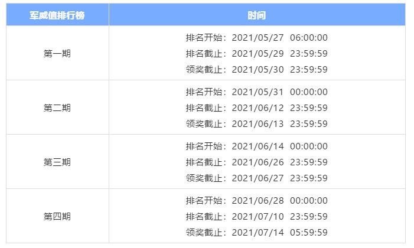The image size is (414, 248).
Task: Click the 2021/05/29 排名截止 date
Action: pos(258,54)
